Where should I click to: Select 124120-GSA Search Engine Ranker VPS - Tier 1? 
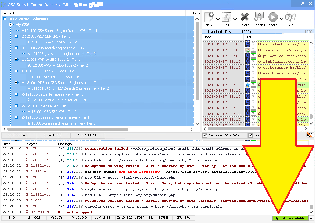(61, 31)
